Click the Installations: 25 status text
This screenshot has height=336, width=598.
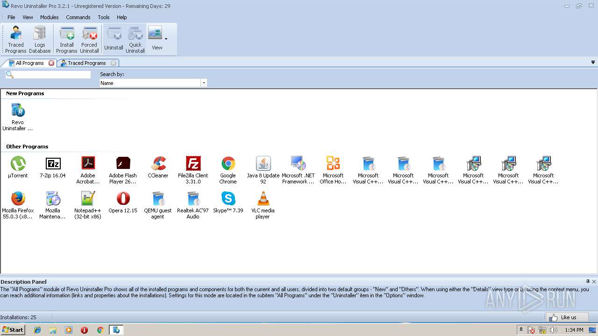[x=18, y=317]
